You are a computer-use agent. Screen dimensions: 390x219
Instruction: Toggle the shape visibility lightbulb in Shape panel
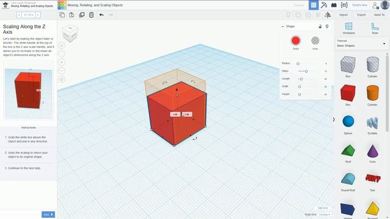[x=327, y=26]
